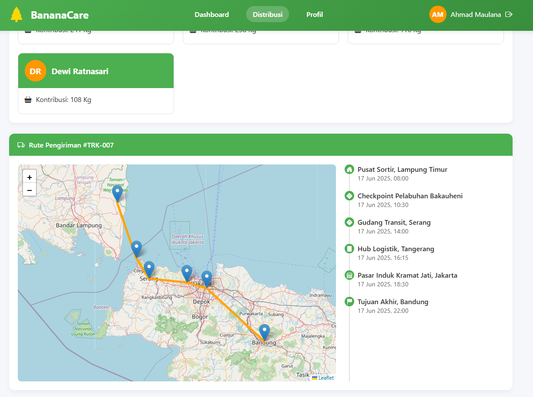Click the map marker at Lampung Timur
This screenshot has height=397, width=533.
tap(117, 194)
